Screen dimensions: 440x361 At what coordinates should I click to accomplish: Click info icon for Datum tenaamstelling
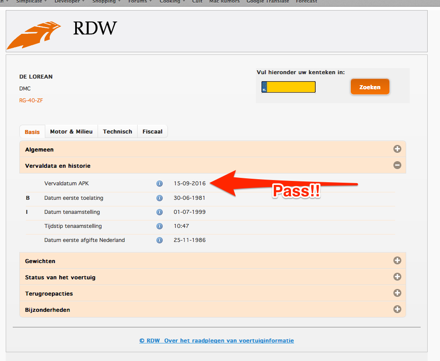coord(160,212)
